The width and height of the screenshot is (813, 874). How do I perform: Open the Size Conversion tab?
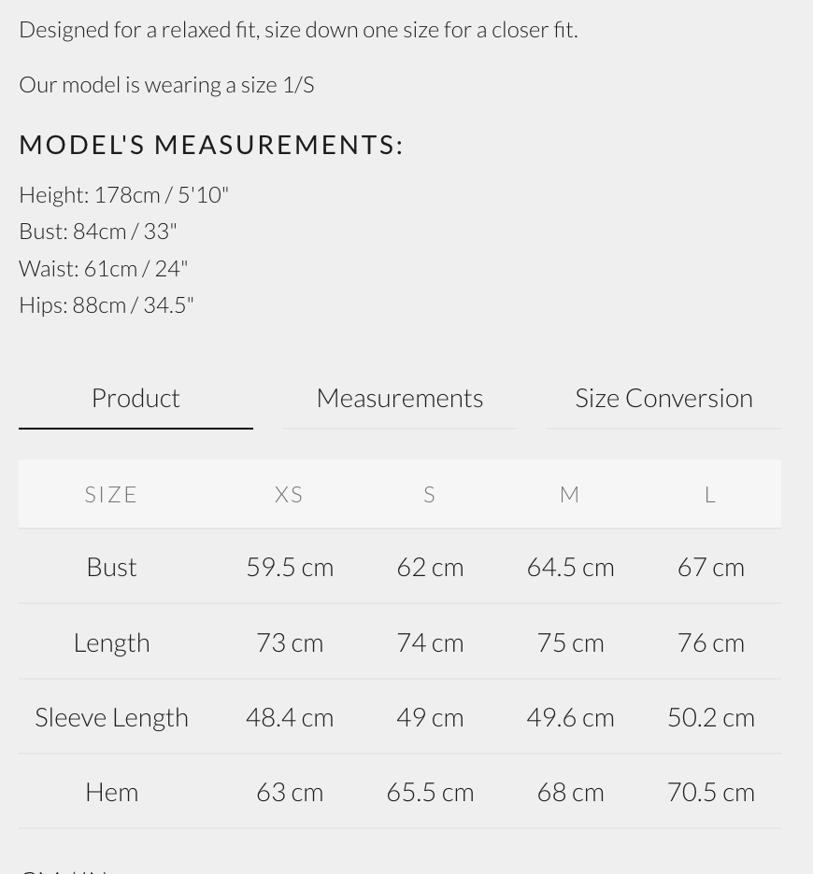(663, 398)
